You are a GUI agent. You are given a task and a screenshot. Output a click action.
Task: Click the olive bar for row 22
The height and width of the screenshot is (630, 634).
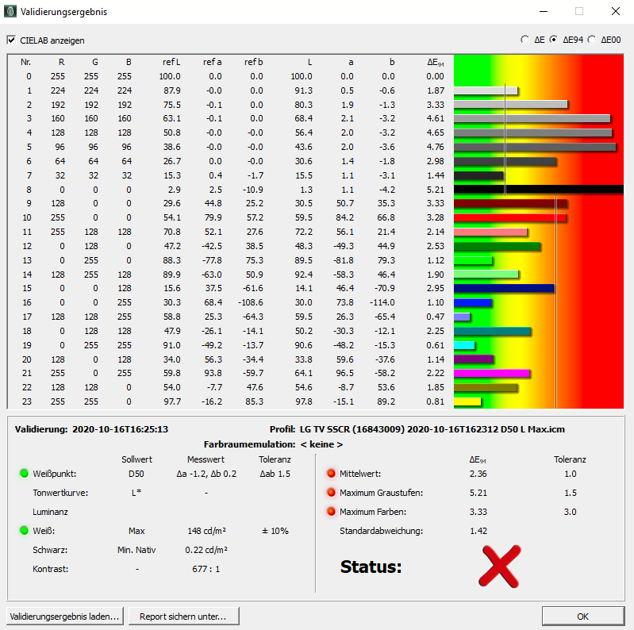tap(486, 388)
